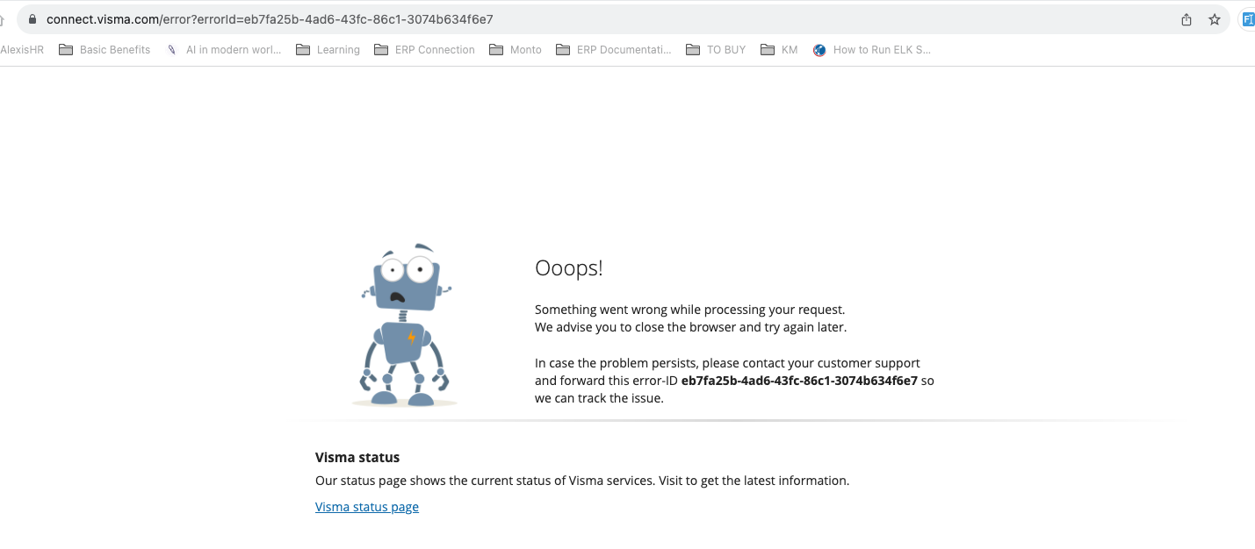
Task: Click the globe favicon beside How to Run ELK
Action: [819, 49]
